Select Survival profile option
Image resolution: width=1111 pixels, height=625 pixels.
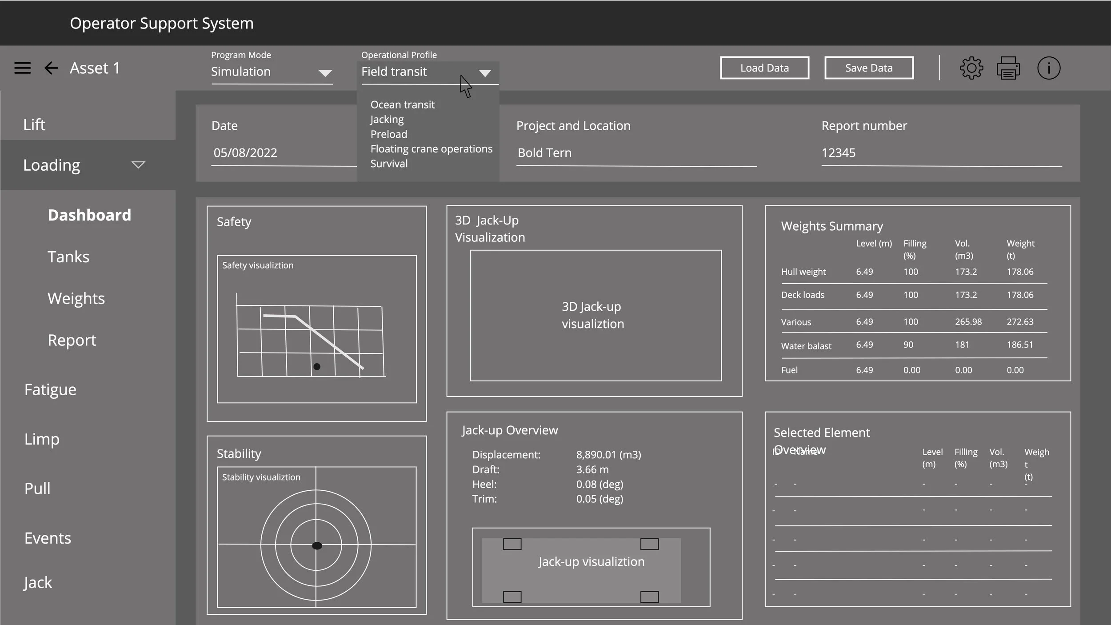tap(389, 163)
